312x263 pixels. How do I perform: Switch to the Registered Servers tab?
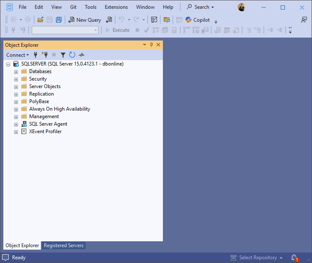coord(63,245)
